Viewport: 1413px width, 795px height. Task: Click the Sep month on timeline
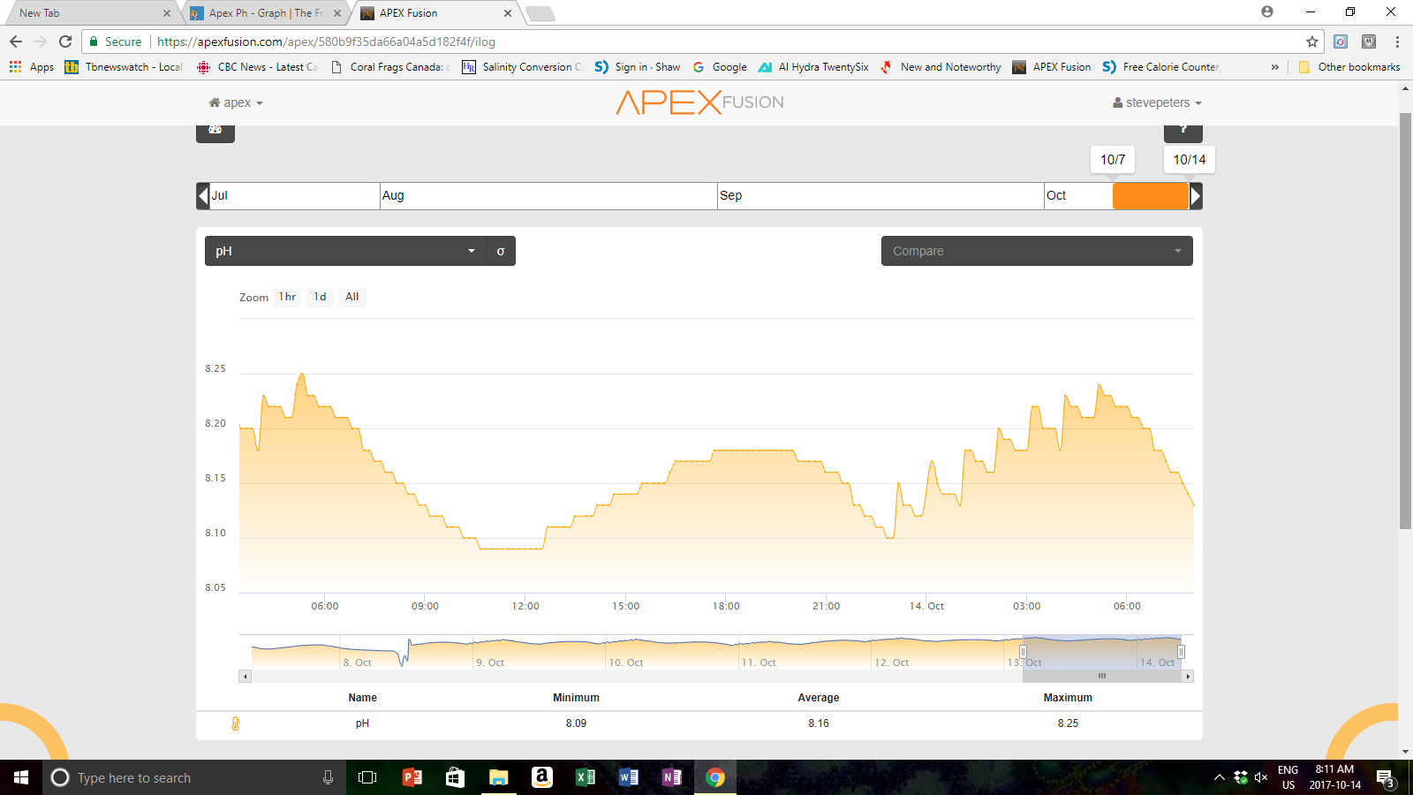coord(880,196)
